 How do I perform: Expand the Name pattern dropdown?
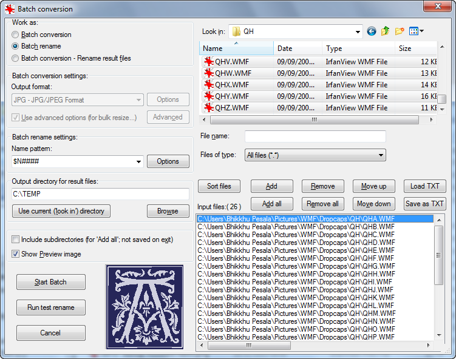139,161
